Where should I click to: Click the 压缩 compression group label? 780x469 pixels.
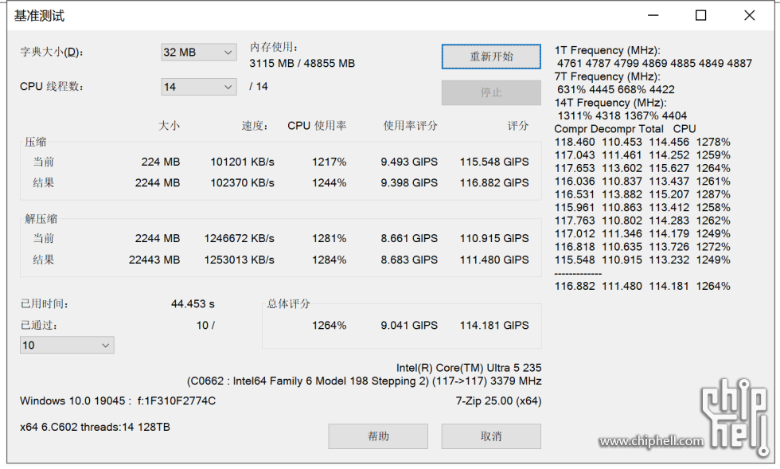pos(35,142)
